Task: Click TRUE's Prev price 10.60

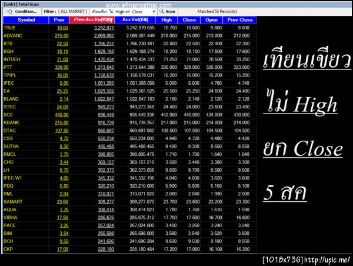Action: pyautogui.click(x=62, y=28)
